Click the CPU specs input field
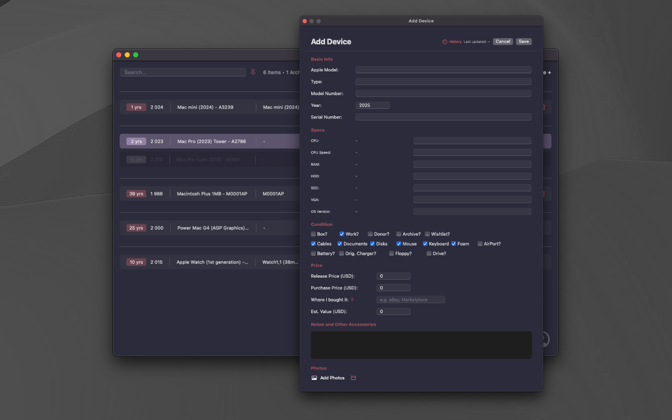Screen dimensions: 672x420 472,140
